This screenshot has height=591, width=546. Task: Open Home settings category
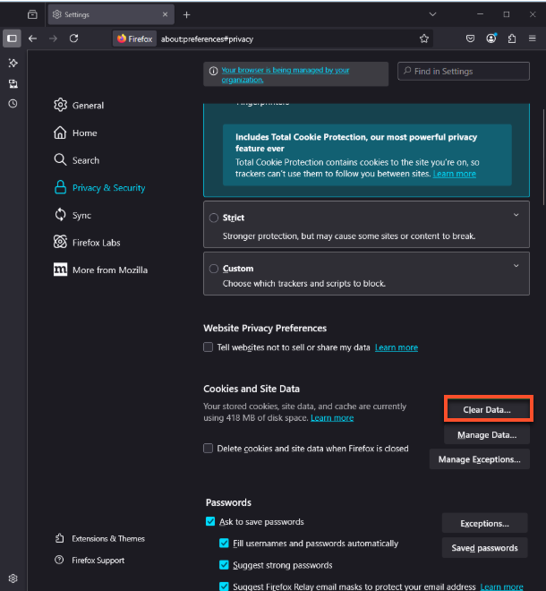point(75,133)
